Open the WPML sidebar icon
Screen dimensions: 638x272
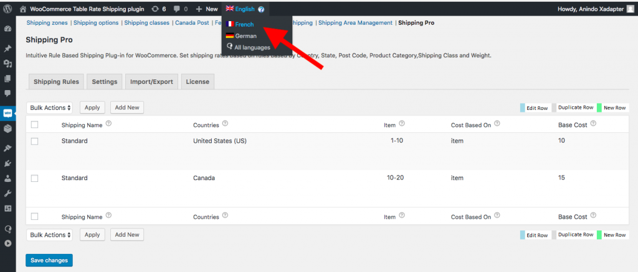tap(7, 229)
